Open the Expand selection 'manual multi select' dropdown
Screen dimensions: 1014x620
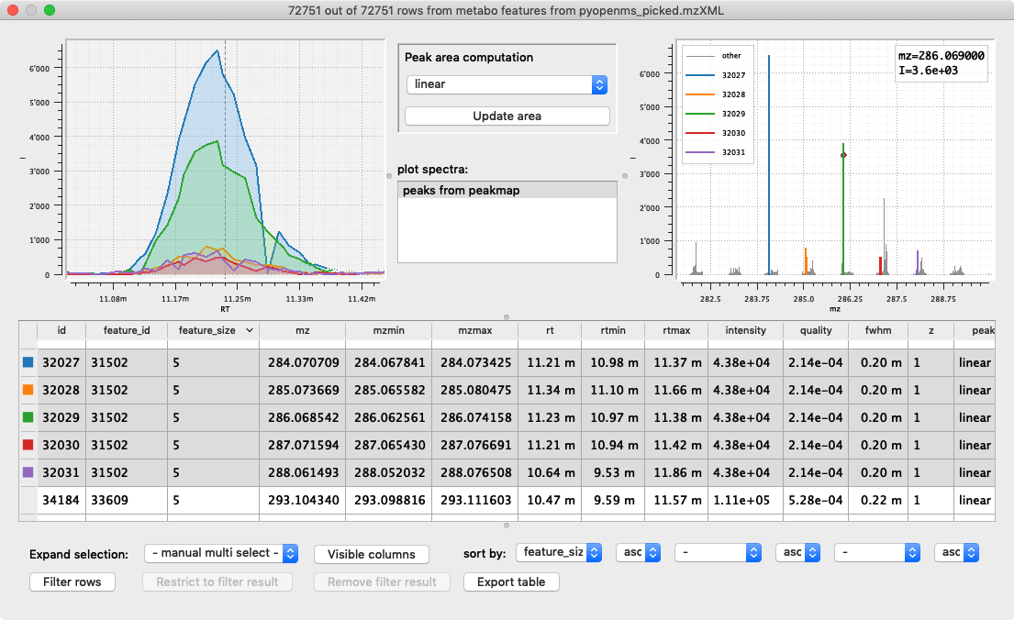click(221, 553)
